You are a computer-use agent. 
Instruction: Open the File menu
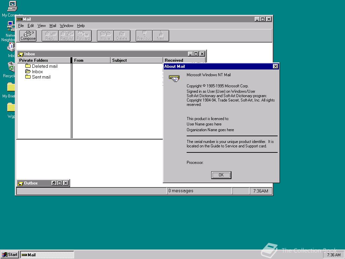pyautogui.click(x=21, y=26)
